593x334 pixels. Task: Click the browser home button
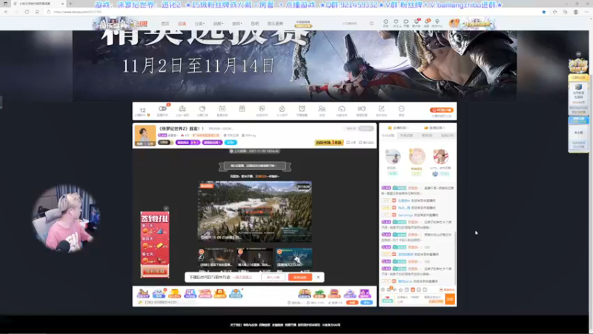click(x=37, y=12)
